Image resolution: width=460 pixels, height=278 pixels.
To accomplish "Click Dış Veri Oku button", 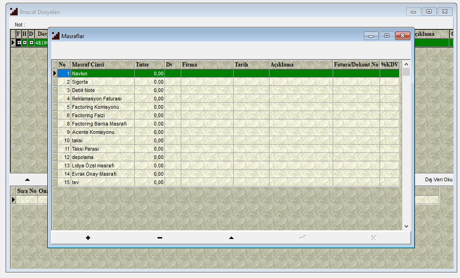I will click(438, 179).
